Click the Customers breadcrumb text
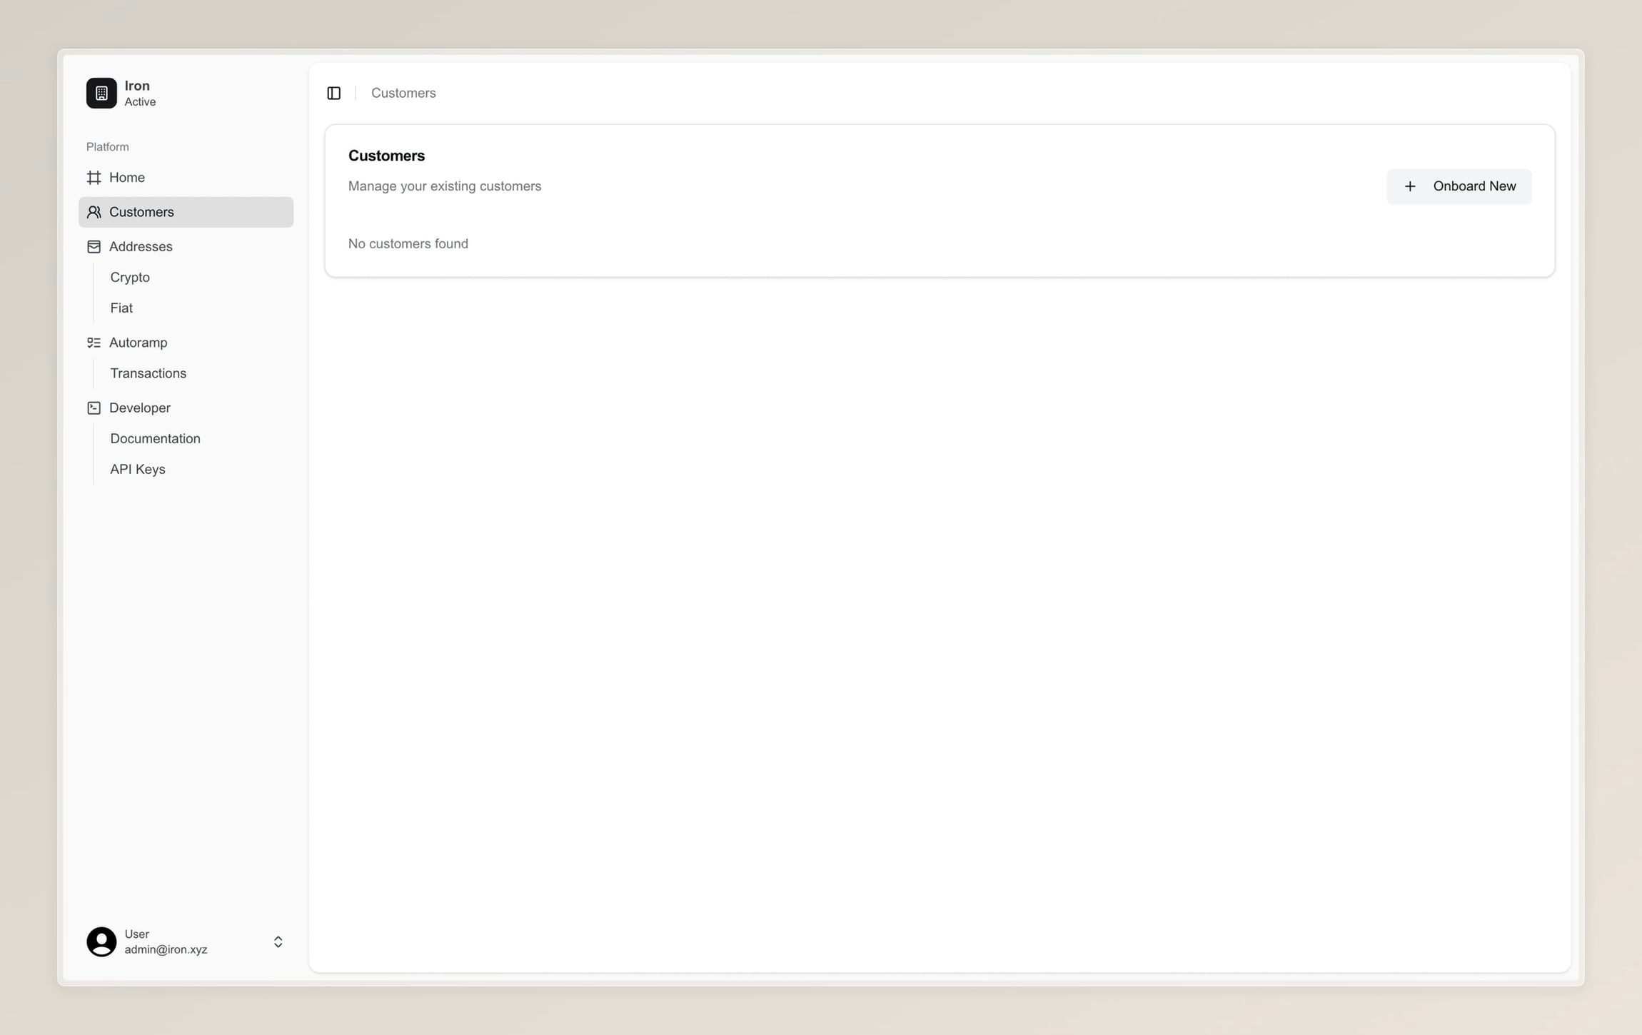 pyautogui.click(x=403, y=94)
